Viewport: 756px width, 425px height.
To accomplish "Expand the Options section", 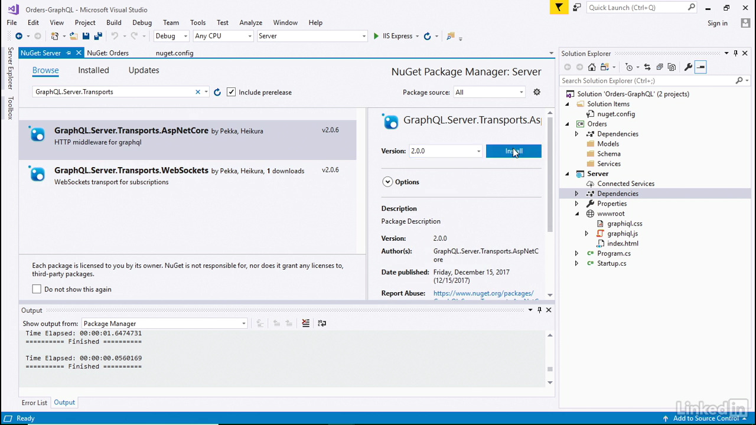I will [387, 182].
